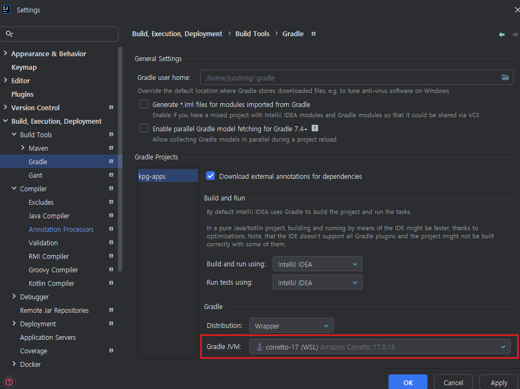Viewport: 520px width, 389px height.
Task: Click the project marker icon on Excludes row
Action: (111, 202)
